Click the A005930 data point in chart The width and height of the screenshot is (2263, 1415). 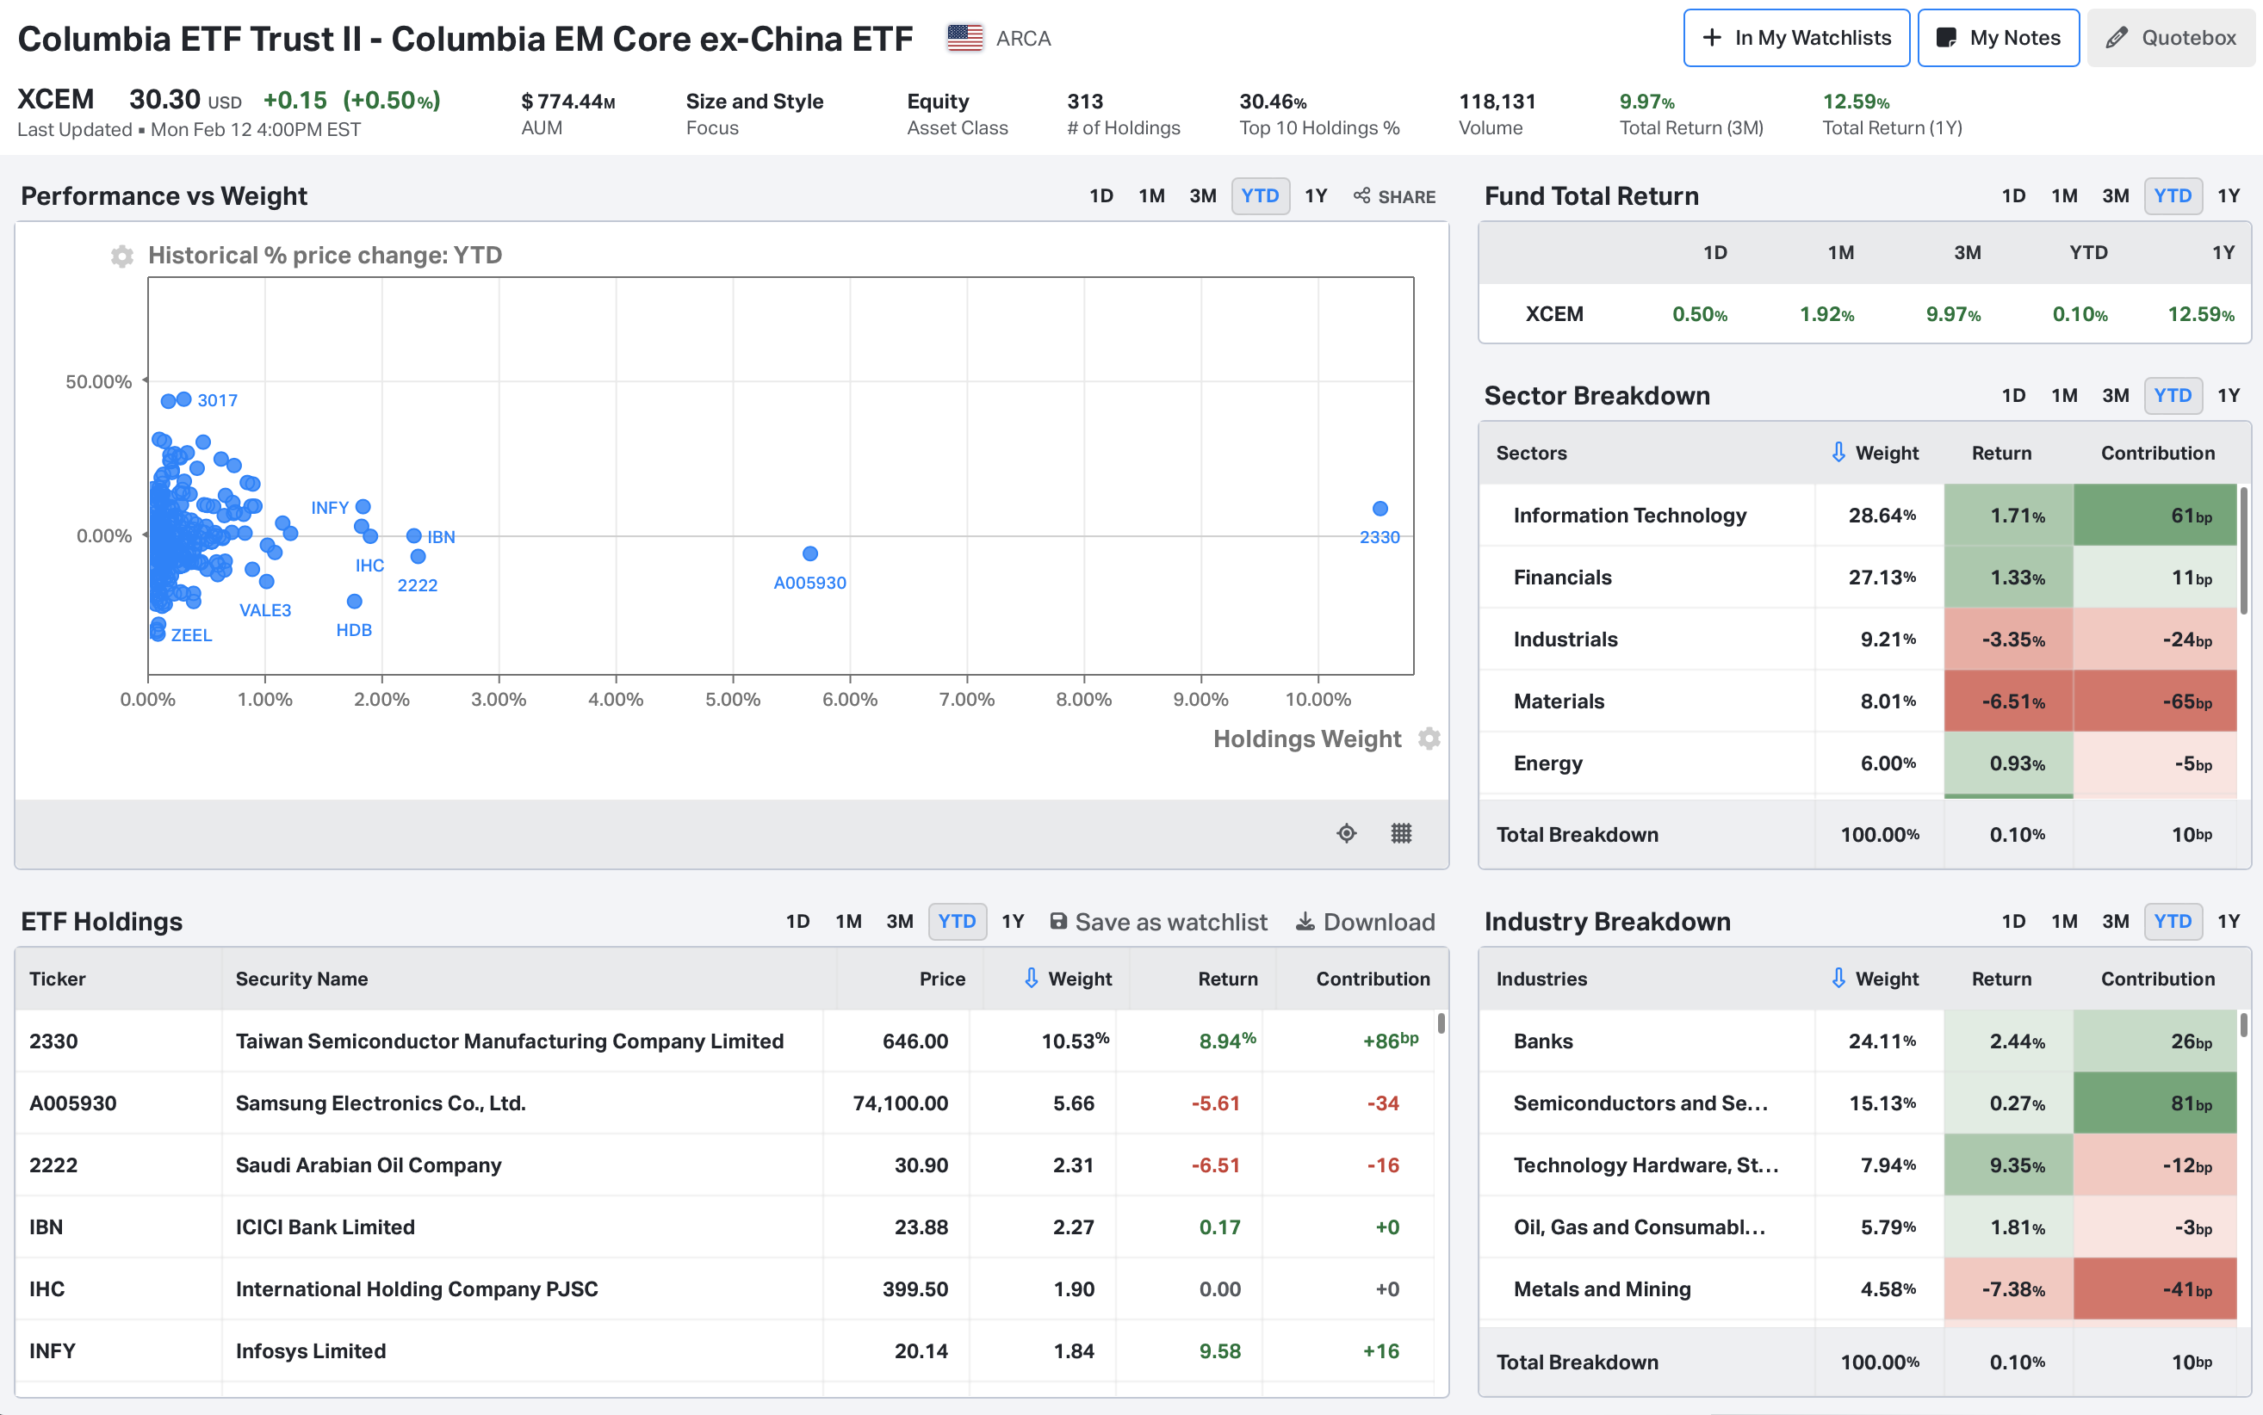(x=811, y=553)
